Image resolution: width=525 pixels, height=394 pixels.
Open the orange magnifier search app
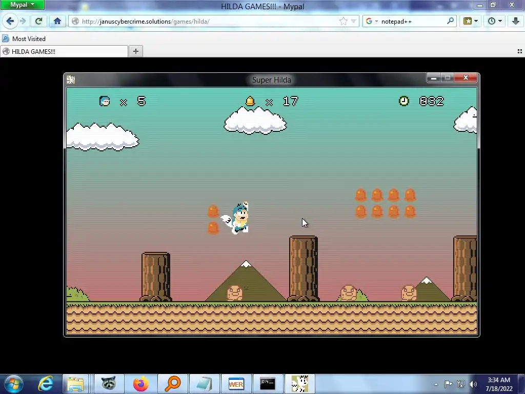point(173,384)
